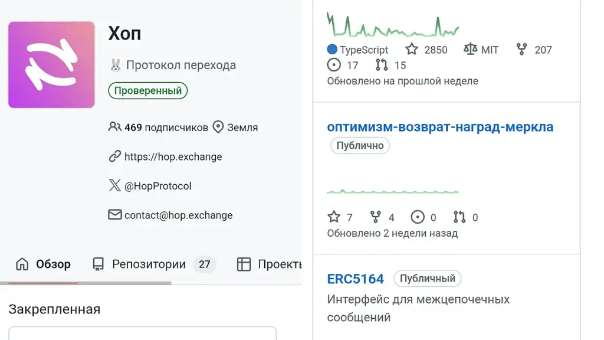Image resolution: width=604 pixels, height=340 pixels.
Task: Click the horizontal tab scrollbar
Action: click(86, 283)
